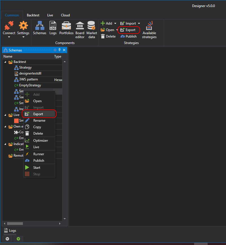
Task: Collapse the Own elements folder
Action: coord(5,126)
